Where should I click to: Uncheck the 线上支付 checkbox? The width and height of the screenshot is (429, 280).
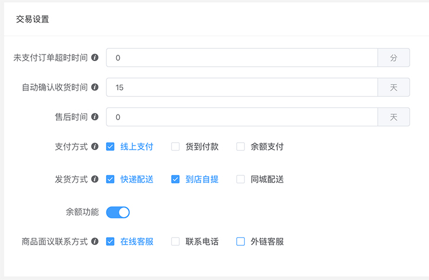[110, 147]
